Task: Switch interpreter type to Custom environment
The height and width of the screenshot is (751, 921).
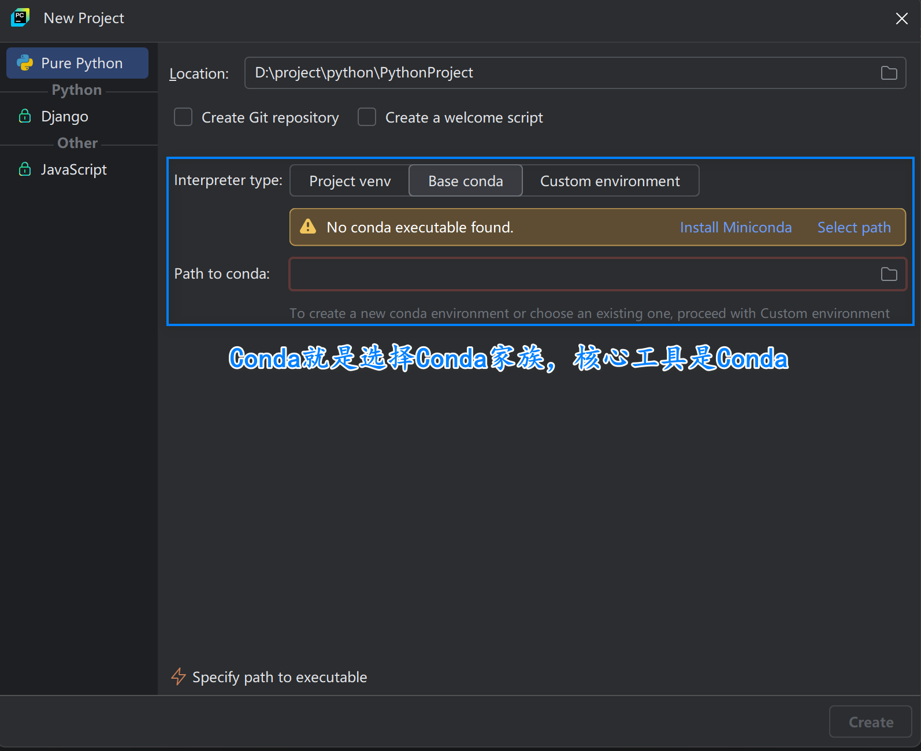Action: pos(610,181)
